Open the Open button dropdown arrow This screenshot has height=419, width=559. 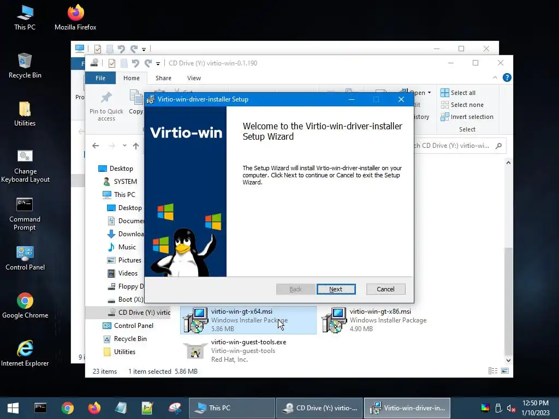point(429,93)
